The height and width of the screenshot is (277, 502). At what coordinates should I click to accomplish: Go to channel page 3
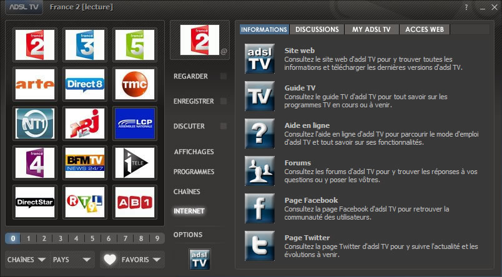(60, 238)
